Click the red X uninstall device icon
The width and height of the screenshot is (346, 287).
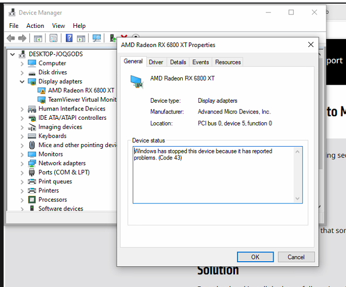click(124, 36)
